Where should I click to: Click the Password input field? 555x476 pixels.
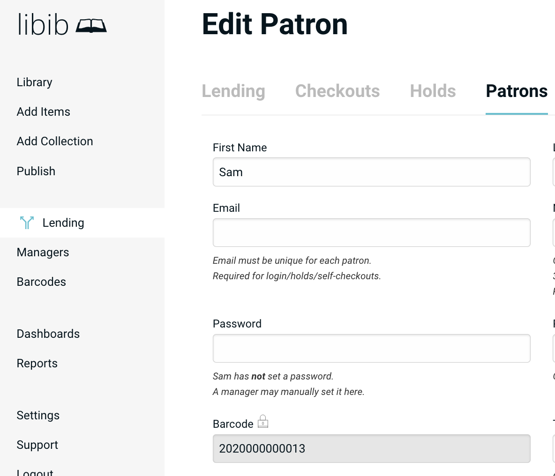click(371, 348)
